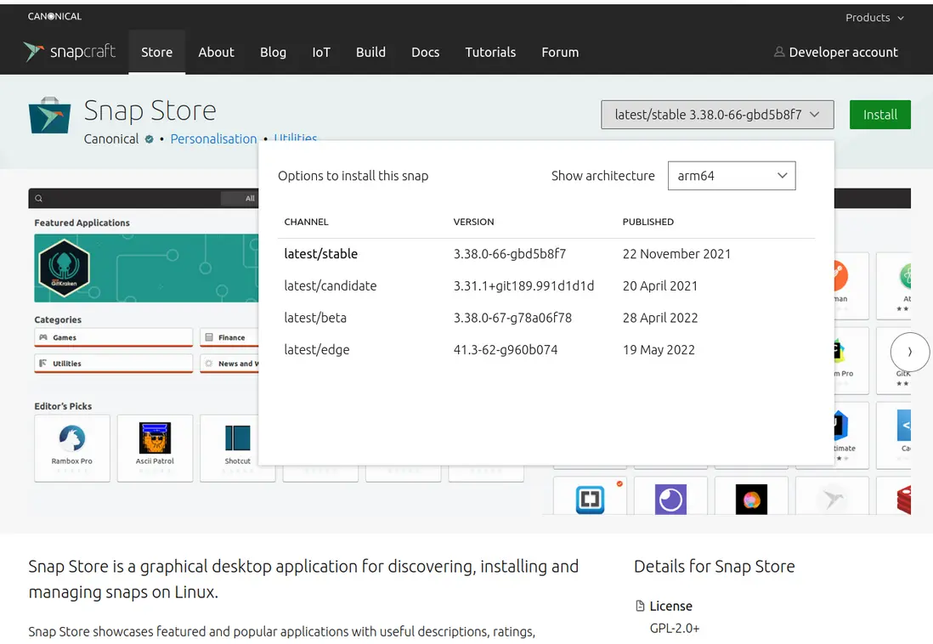Go to next screenshot with carousel arrow
The height and width of the screenshot is (644, 933).
coord(910,351)
